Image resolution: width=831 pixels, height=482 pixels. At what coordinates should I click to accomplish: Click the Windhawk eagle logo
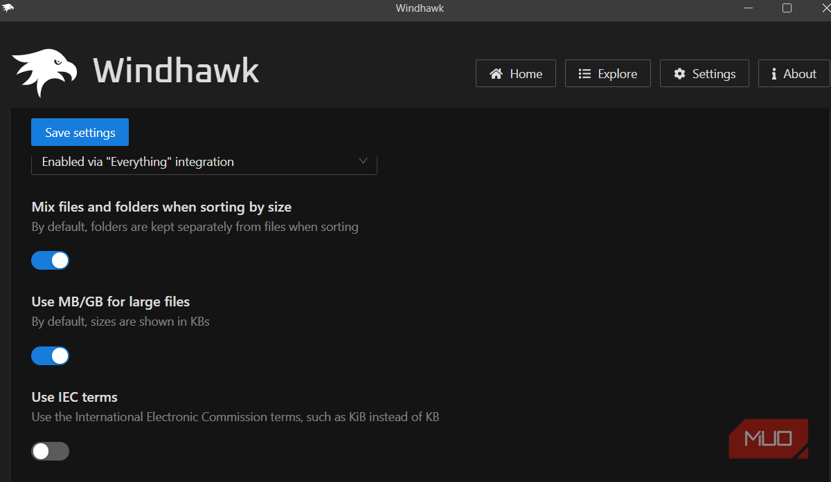pyautogui.click(x=45, y=72)
